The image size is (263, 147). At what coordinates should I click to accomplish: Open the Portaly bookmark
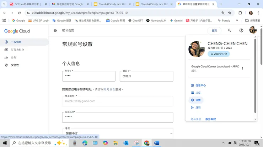[x=224, y=20]
